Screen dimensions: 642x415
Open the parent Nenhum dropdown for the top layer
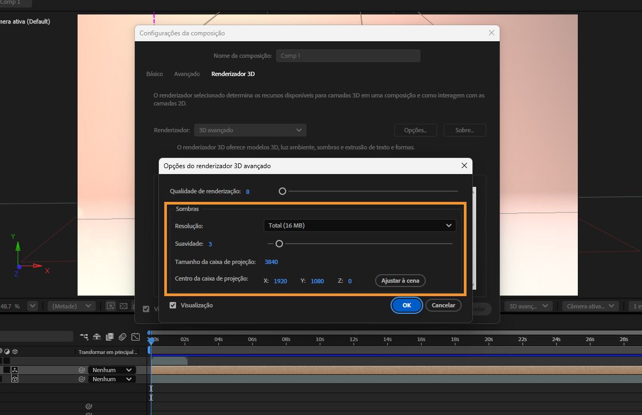pyautogui.click(x=111, y=369)
